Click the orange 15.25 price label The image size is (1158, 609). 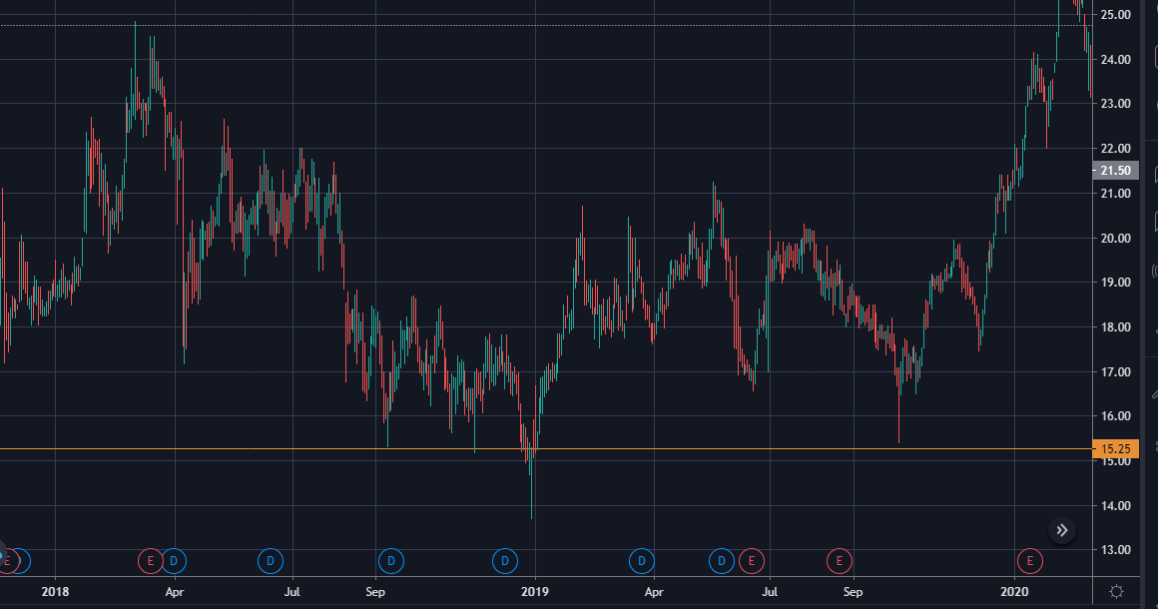coord(1115,449)
